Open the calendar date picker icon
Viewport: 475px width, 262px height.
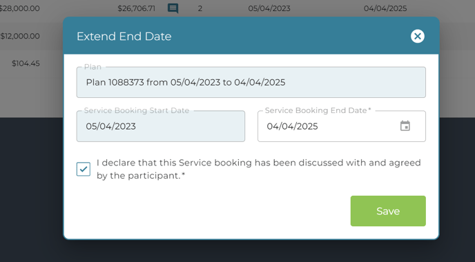tap(405, 126)
